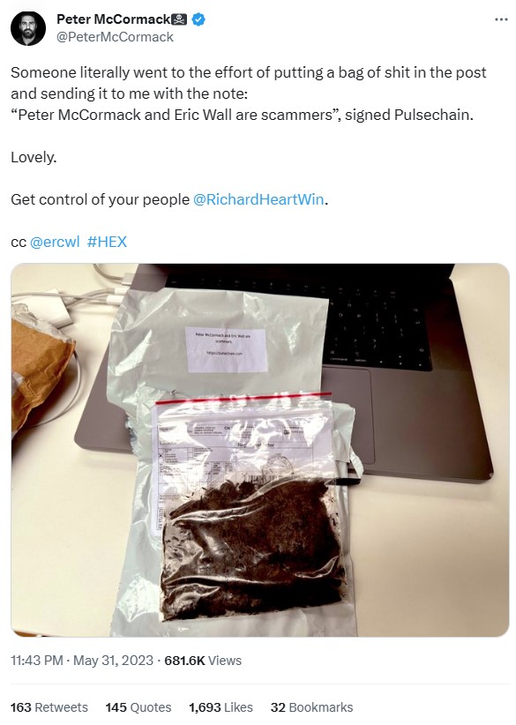Image resolution: width=516 pixels, height=725 pixels.
Task: Open the Peter McCormack display name
Action: (x=113, y=19)
